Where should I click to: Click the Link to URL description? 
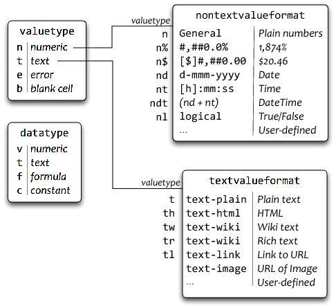283,255
